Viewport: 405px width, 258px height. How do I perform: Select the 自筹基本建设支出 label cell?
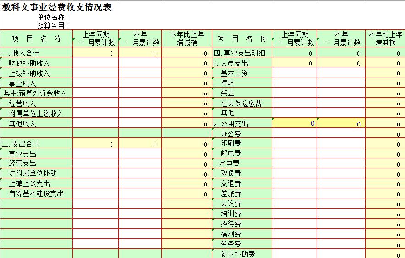tap(36, 193)
